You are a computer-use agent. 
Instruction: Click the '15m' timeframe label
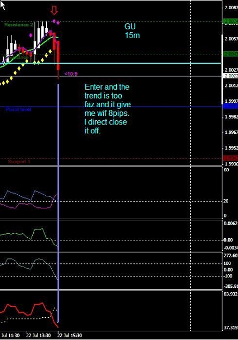pos(133,35)
